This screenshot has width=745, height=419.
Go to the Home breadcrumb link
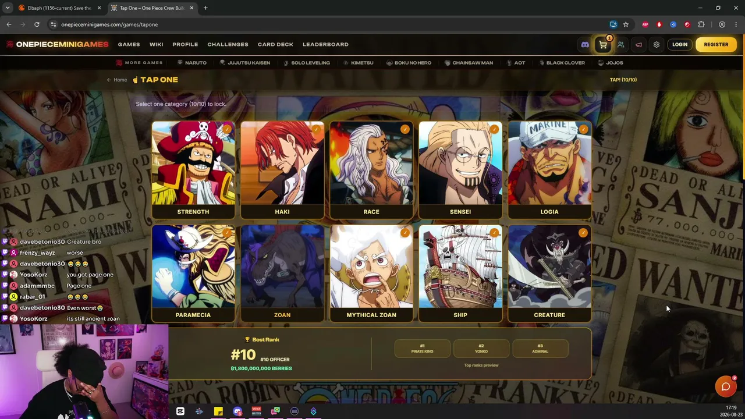[117, 80]
